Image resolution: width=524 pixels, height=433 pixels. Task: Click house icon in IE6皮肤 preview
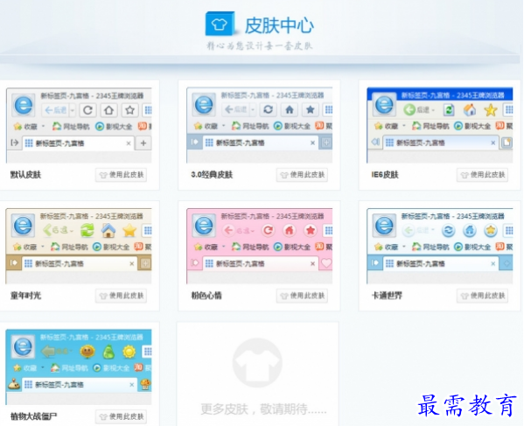point(470,109)
